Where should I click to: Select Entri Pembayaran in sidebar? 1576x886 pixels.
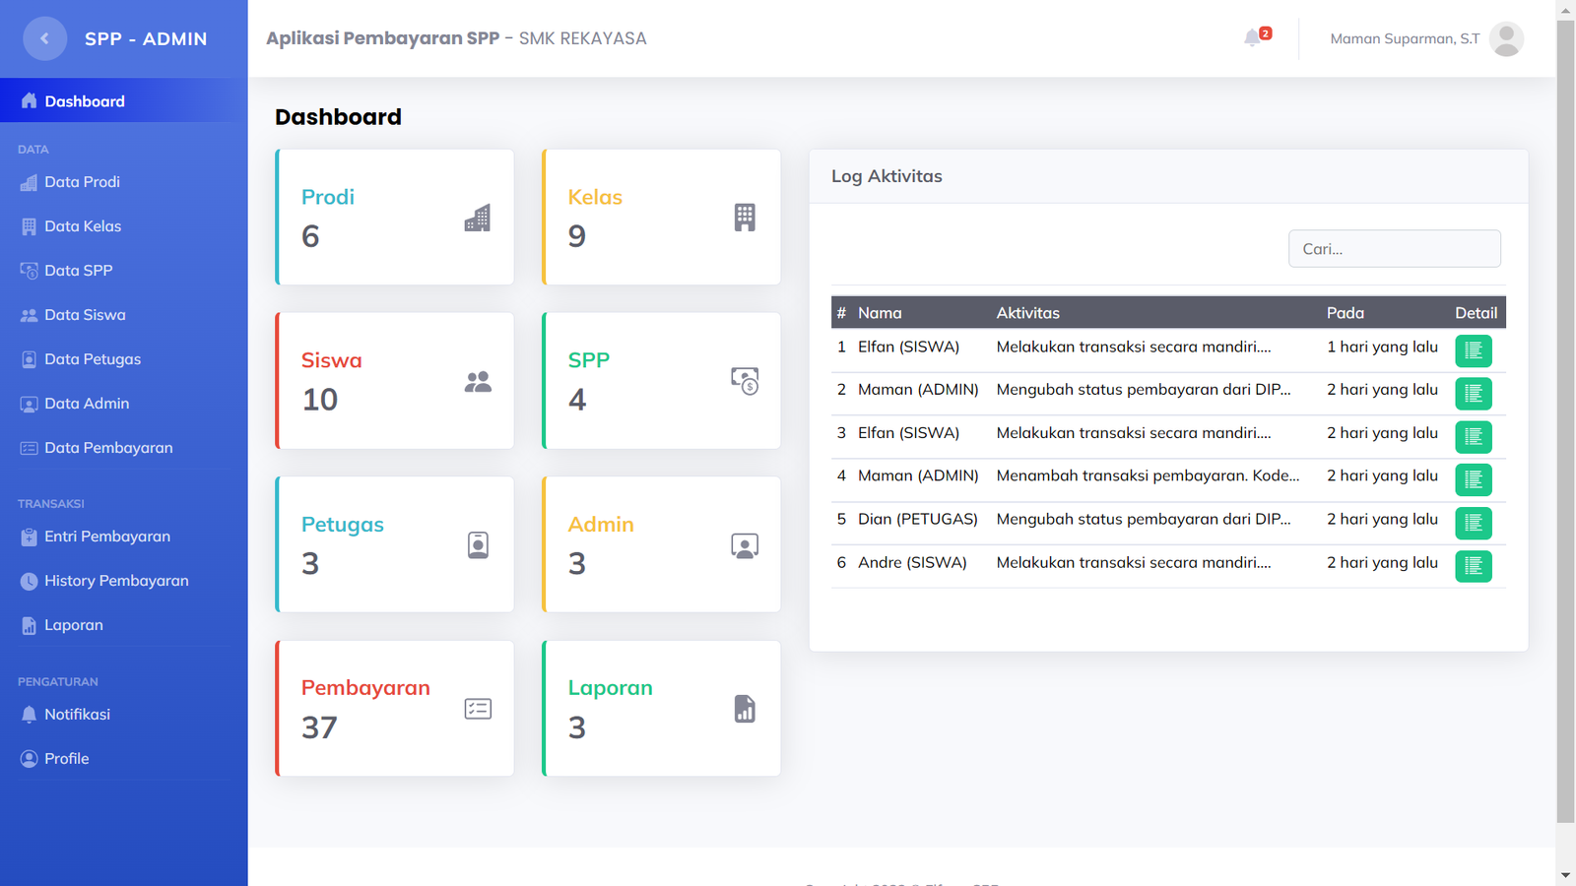(106, 537)
